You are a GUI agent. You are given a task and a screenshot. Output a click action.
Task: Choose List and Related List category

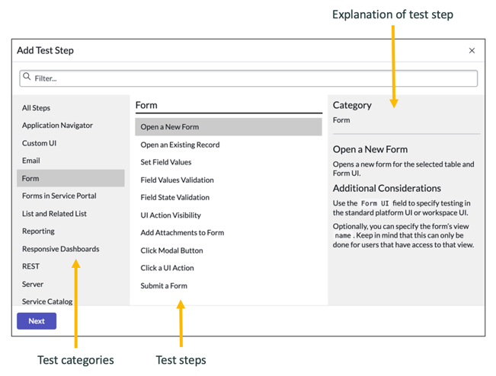tap(54, 214)
